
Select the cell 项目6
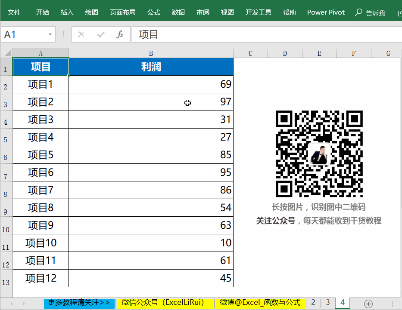pyautogui.click(x=41, y=173)
